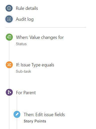This screenshot has width=96, height=129.
Task: Click the Sub-task value under the condition
Action: pos(23,71)
